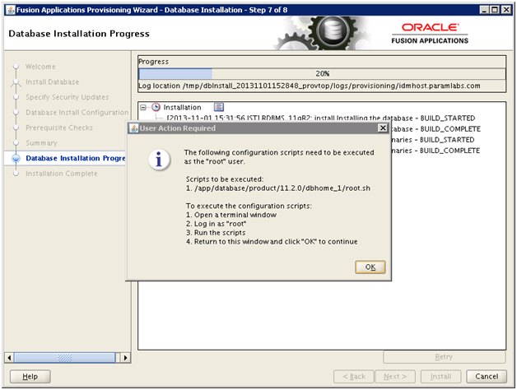Click the 'naries - BUILD_COMPLETE' log row
Viewport: 517px width, 390px height.
pyautogui.click(x=435, y=151)
